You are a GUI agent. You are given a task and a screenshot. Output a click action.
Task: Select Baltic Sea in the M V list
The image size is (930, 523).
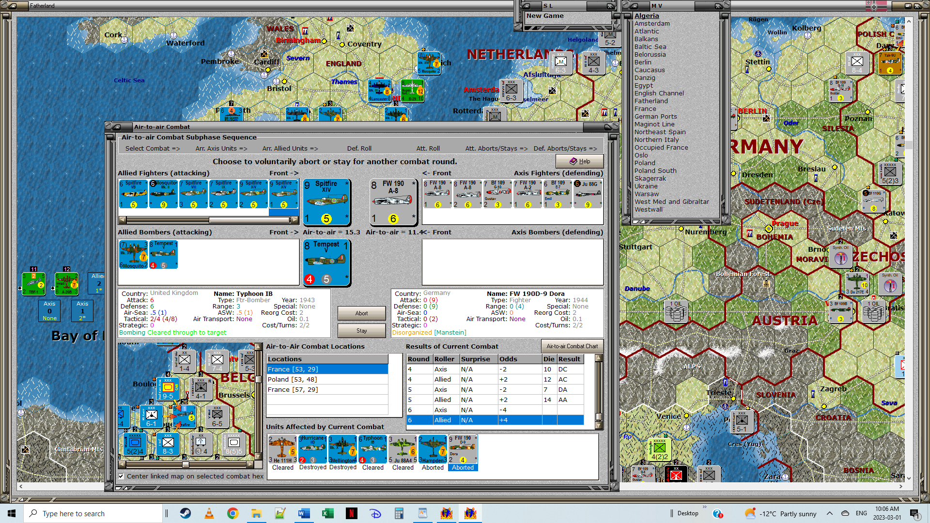(x=650, y=46)
